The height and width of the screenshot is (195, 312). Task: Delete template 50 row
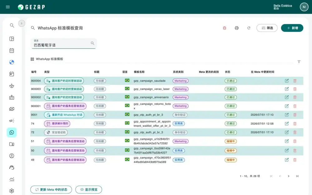[295, 151]
